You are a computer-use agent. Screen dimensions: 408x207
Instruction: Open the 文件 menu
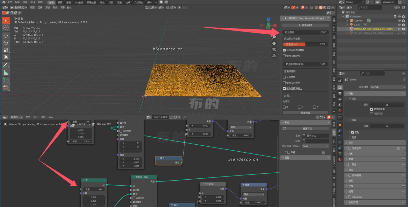tap(10, 2)
